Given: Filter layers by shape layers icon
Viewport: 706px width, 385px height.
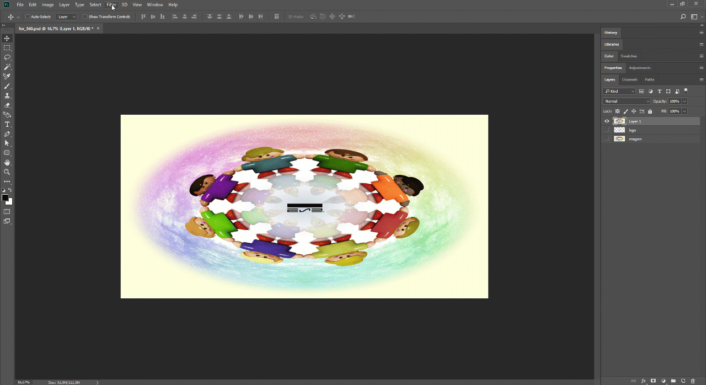Looking at the screenshot, I should (x=668, y=91).
